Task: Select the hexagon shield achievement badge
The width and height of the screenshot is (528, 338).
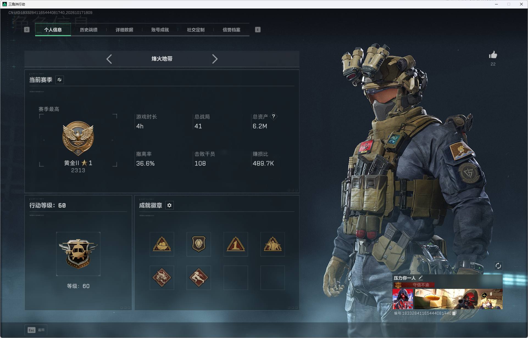Action: click(199, 244)
